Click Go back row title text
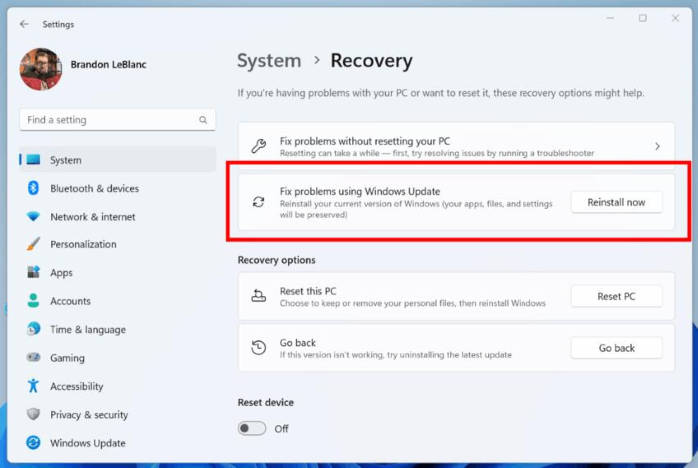 [298, 343]
